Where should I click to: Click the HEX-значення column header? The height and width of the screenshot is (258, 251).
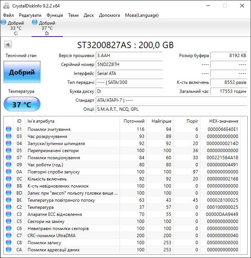click(220, 121)
